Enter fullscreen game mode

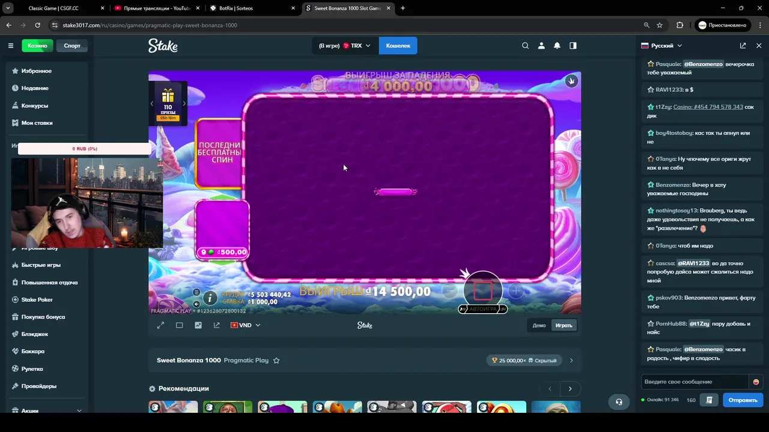tap(160, 325)
